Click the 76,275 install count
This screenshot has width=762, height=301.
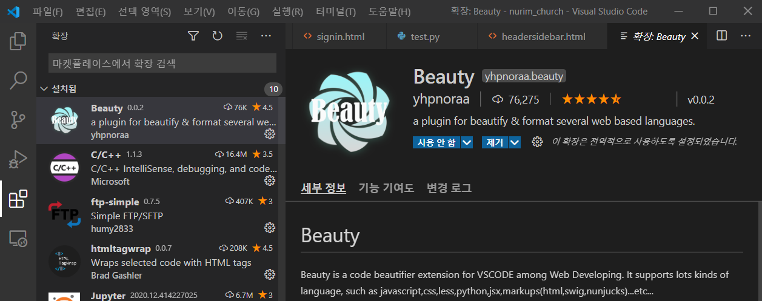click(x=516, y=99)
